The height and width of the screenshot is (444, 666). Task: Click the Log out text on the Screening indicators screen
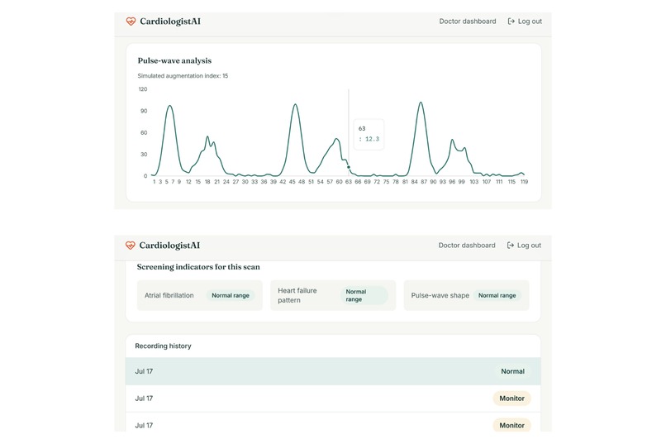(x=529, y=246)
